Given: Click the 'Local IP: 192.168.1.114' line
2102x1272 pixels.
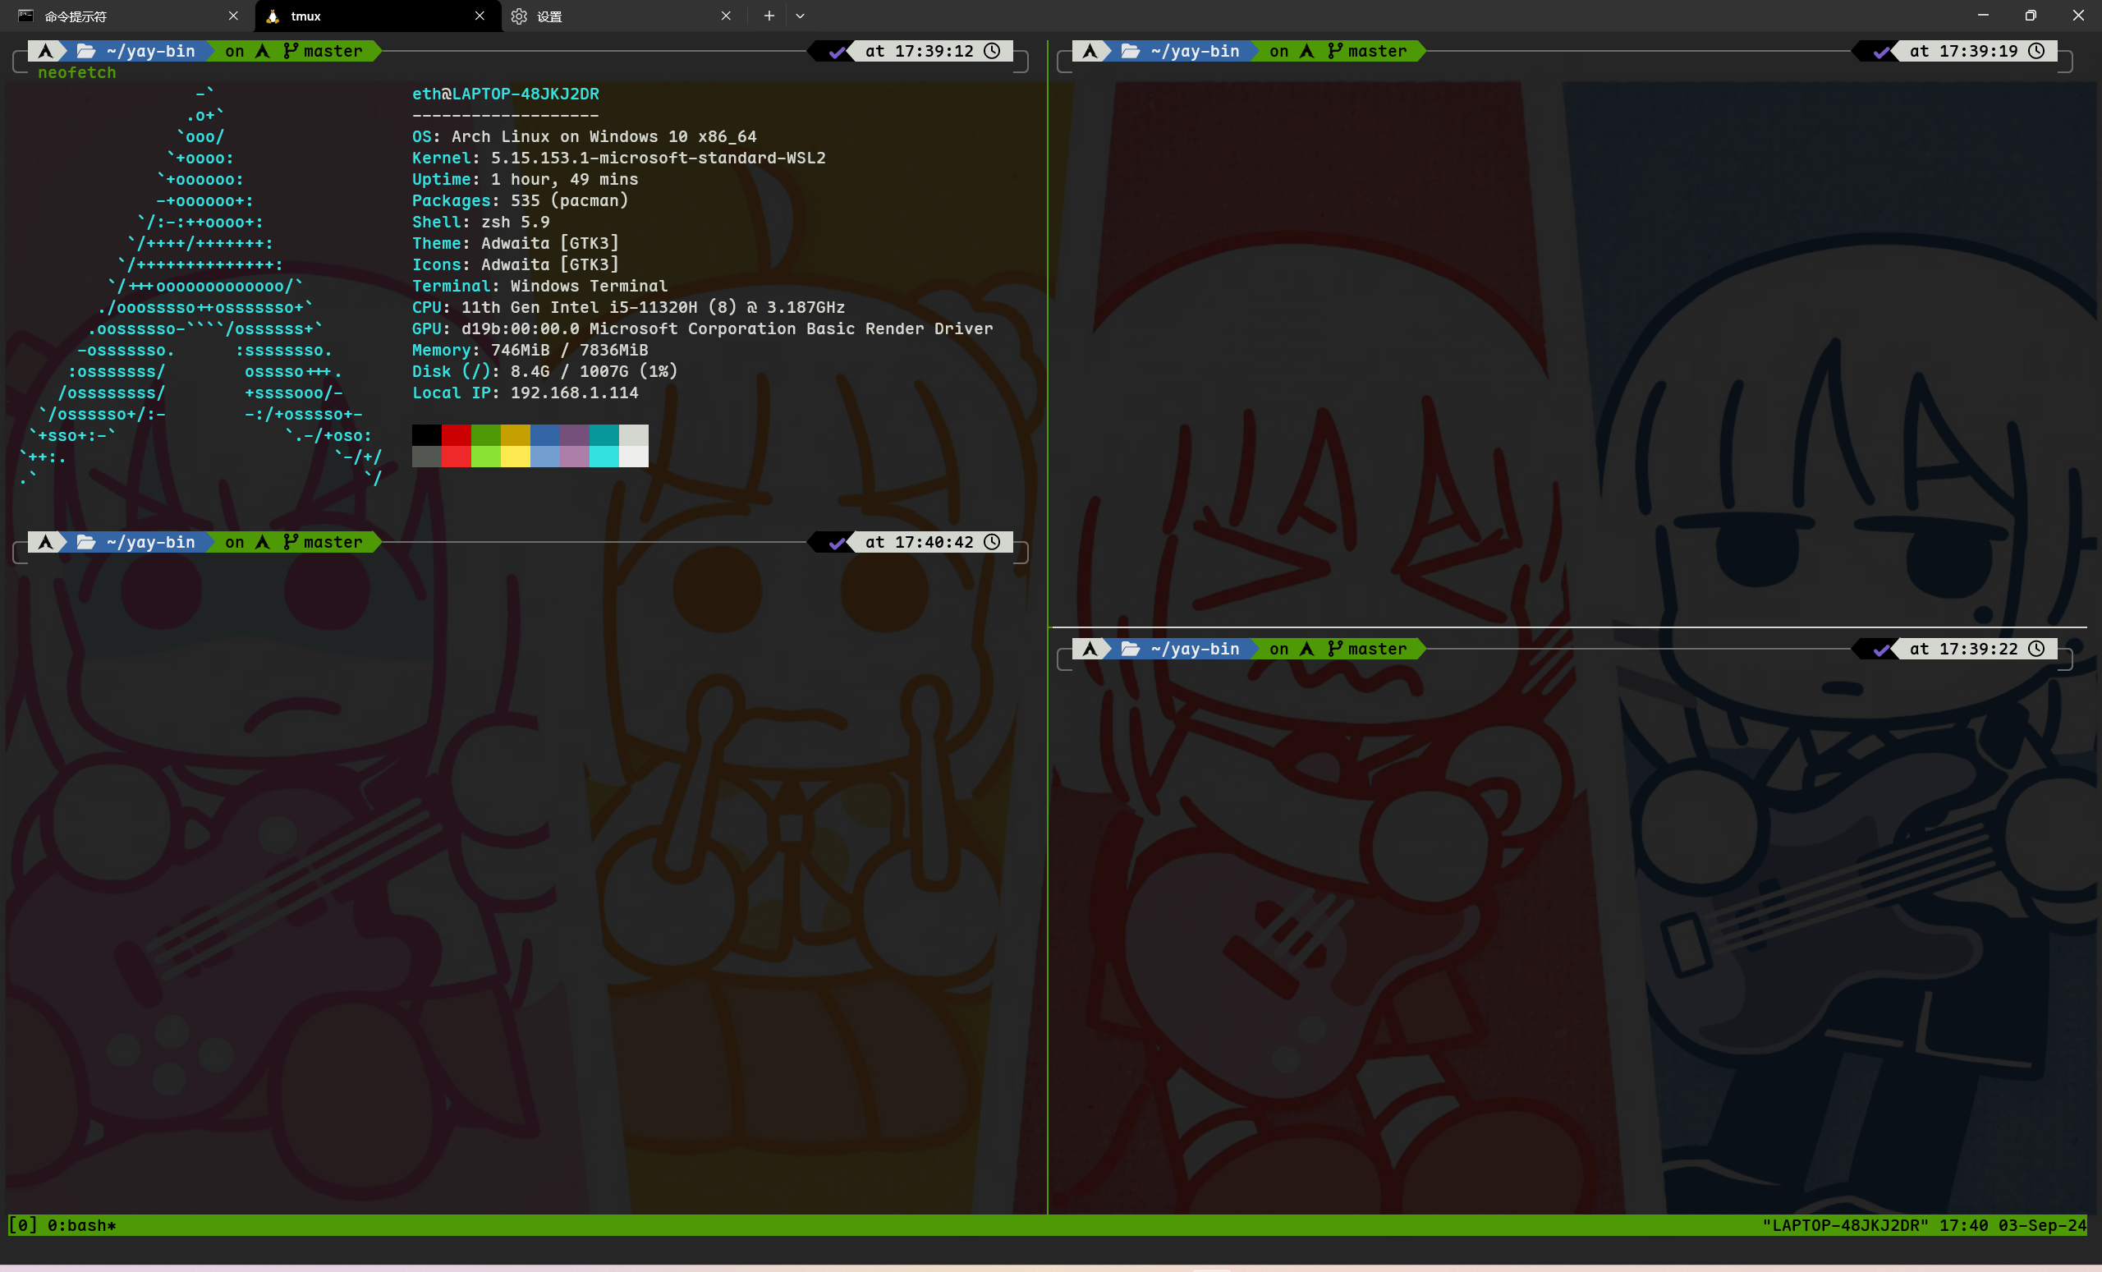Looking at the screenshot, I should pyautogui.click(x=525, y=393).
